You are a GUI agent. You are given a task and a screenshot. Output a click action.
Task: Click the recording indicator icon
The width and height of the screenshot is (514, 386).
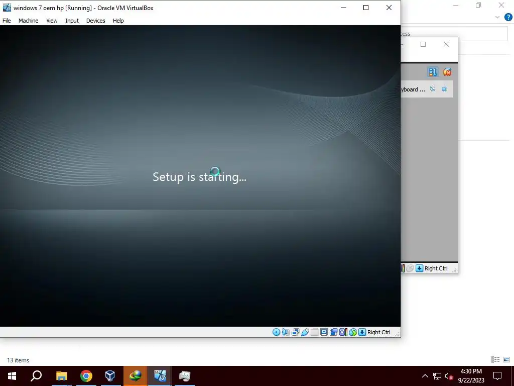(x=334, y=332)
